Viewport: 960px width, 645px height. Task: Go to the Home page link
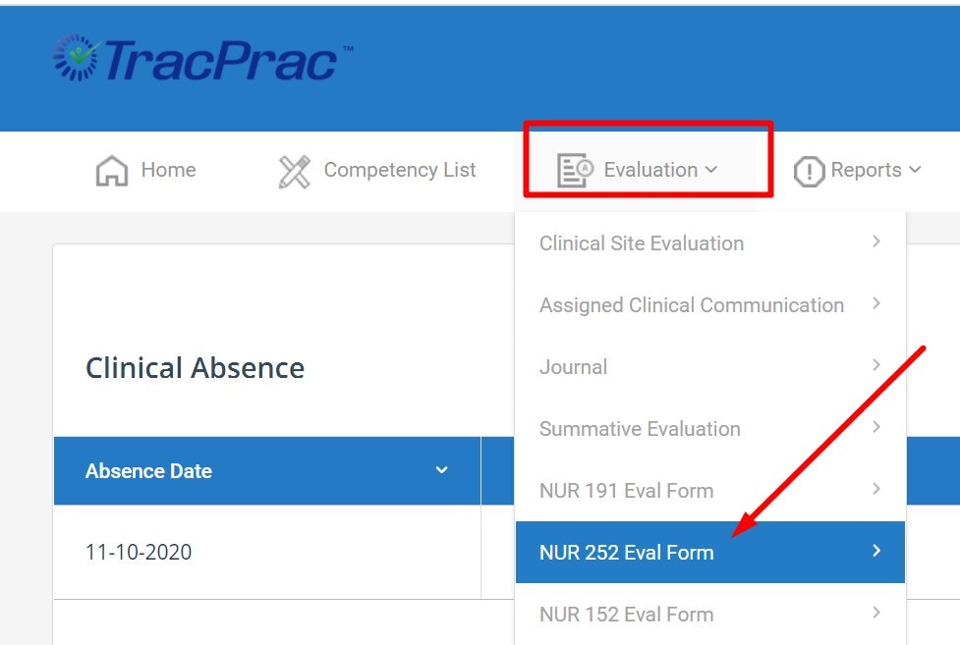pos(168,170)
